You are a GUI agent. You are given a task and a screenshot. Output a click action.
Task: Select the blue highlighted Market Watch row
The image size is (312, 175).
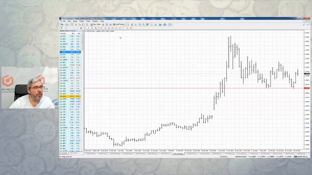[x=70, y=52]
